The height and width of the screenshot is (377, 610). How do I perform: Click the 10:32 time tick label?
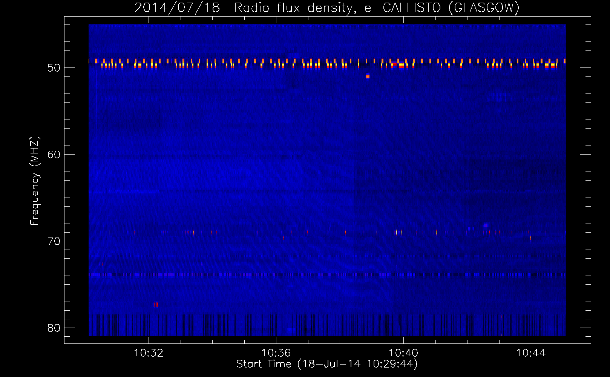pyautogui.click(x=149, y=353)
